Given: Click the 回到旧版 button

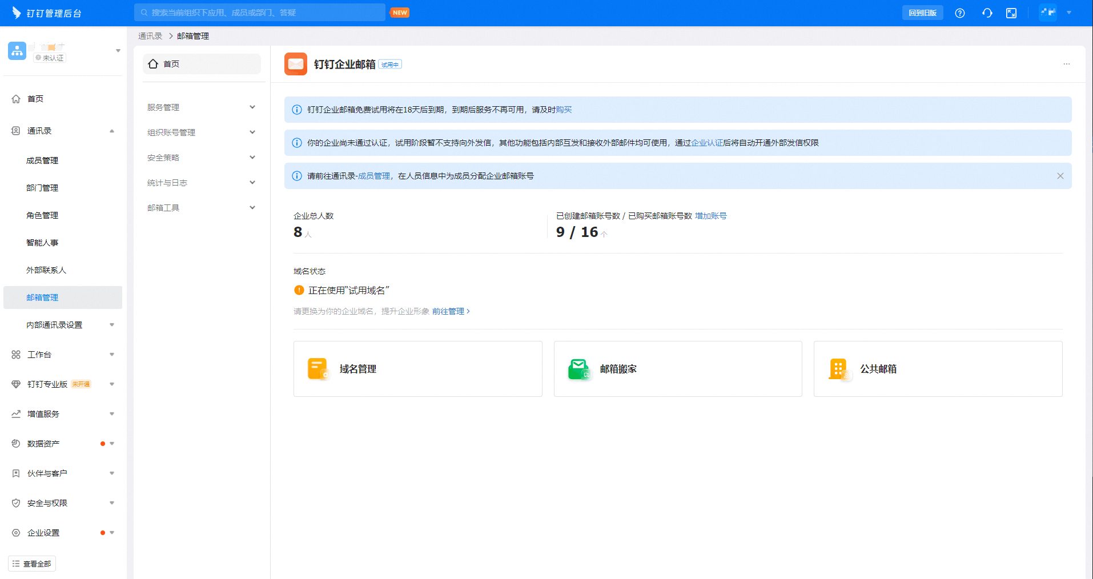Looking at the screenshot, I should 923,13.
